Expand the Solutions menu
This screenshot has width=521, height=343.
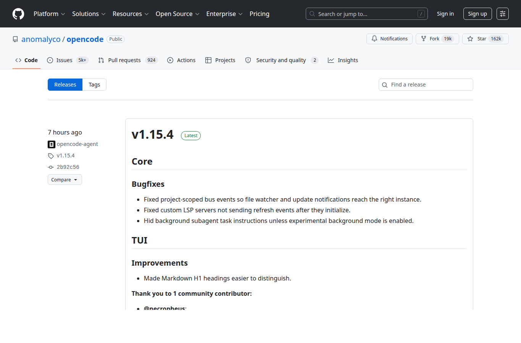89,14
